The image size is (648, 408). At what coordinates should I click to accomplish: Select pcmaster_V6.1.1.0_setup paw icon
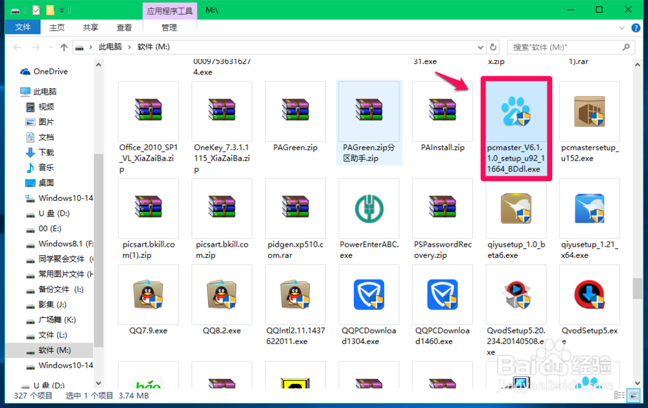(516, 111)
